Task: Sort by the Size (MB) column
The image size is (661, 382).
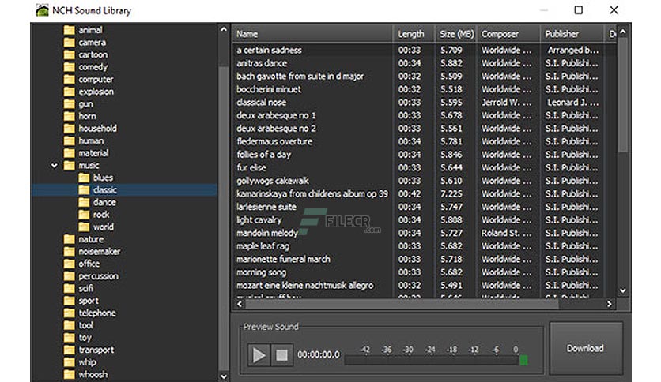Action: click(x=456, y=34)
